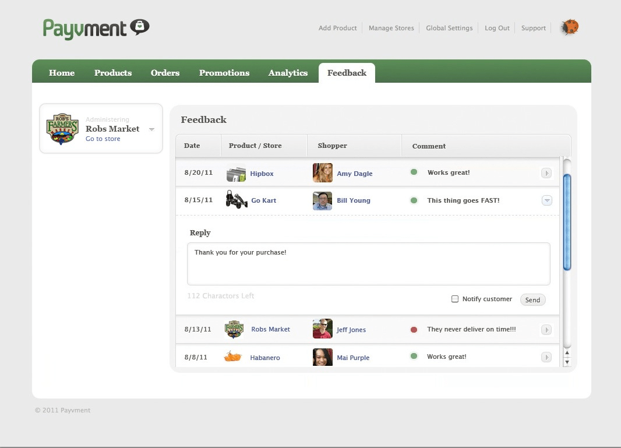
Task: Click the Hipbox product icon
Action: [x=236, y=174]
